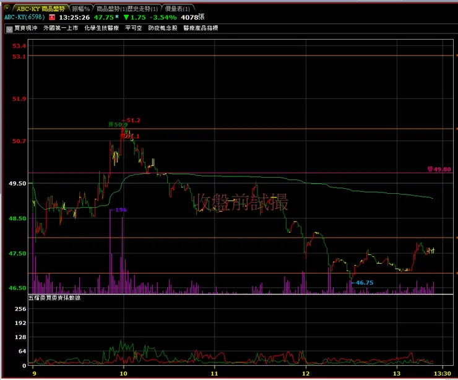Viewport: 458px width, 380px height.
Task: Select the 外國第一上市 tag
Action: click(x=61, y=28)
